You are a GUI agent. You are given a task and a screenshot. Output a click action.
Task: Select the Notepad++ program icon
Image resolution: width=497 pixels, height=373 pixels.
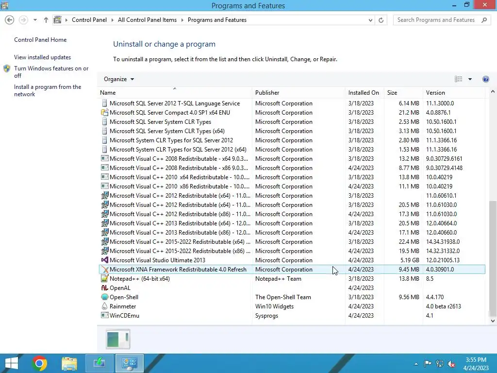(x=105, y=278)
